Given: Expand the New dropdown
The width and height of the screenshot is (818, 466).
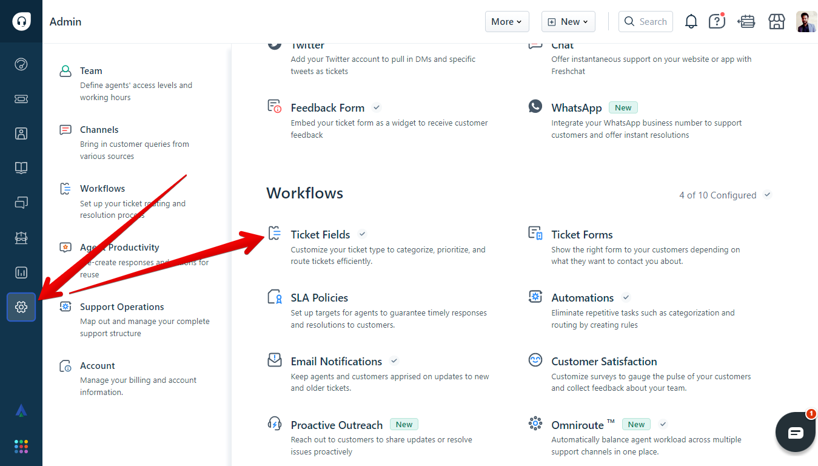Looking at the screenshot, I should [568, 21].
